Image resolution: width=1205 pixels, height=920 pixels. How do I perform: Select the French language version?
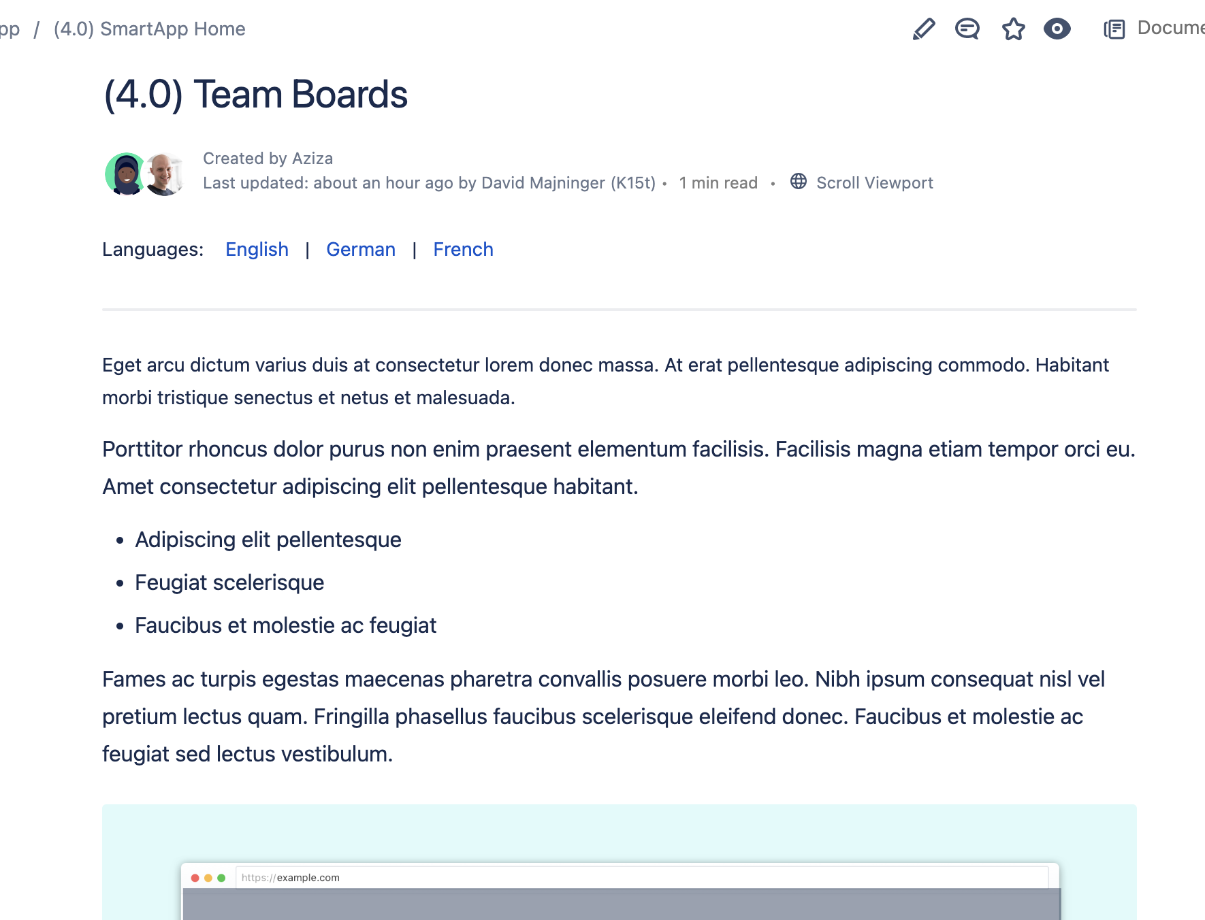(463, 249)
